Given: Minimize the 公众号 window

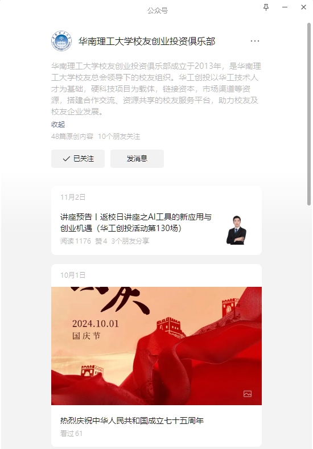Looking at the screenshot, I should (x=285, y=7).
